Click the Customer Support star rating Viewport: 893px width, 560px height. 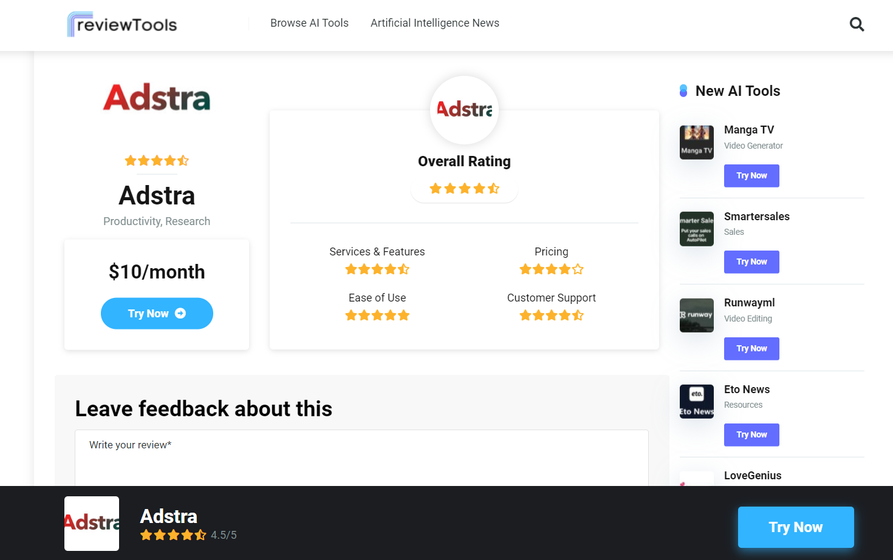(x=552, y=315)
